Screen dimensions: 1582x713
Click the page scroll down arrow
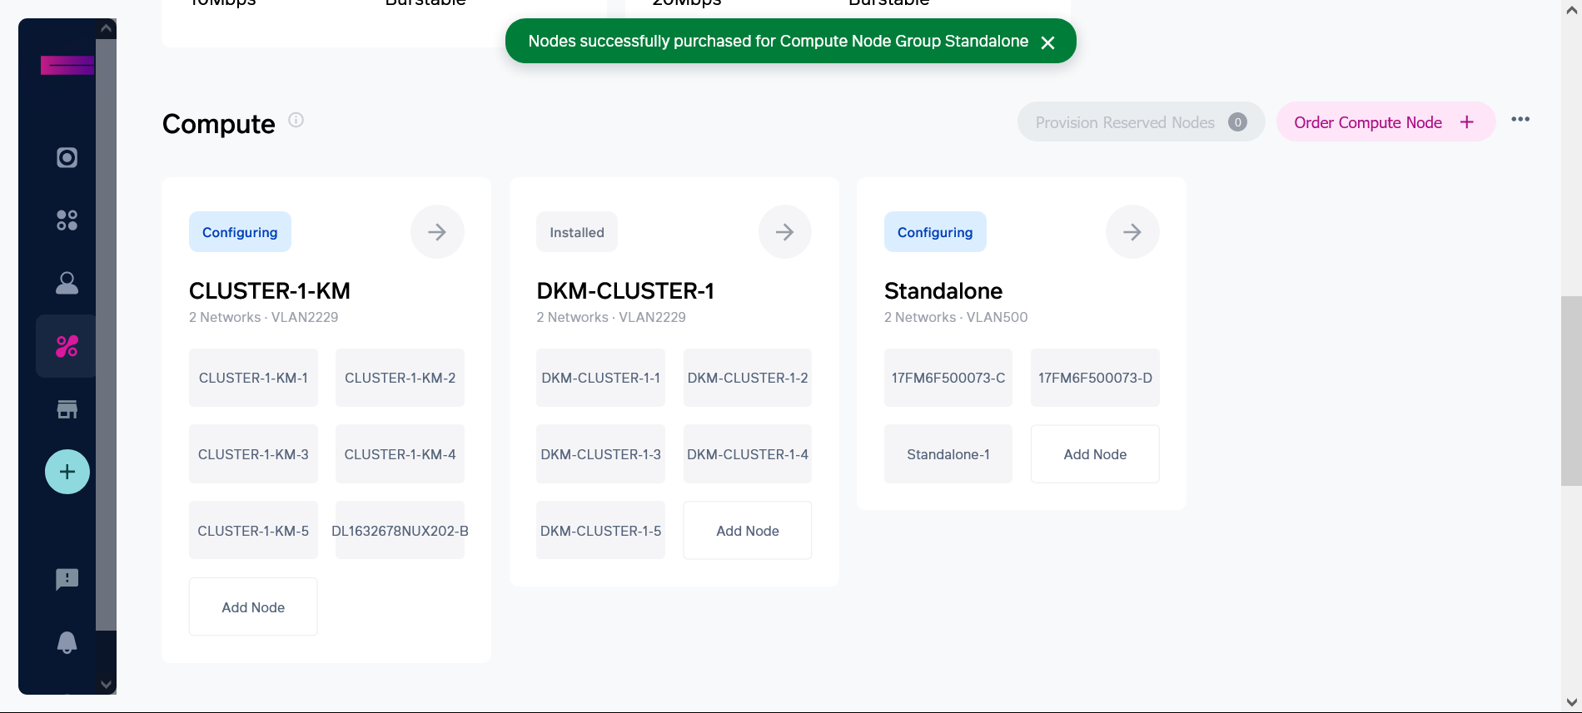coord(1571,703)
